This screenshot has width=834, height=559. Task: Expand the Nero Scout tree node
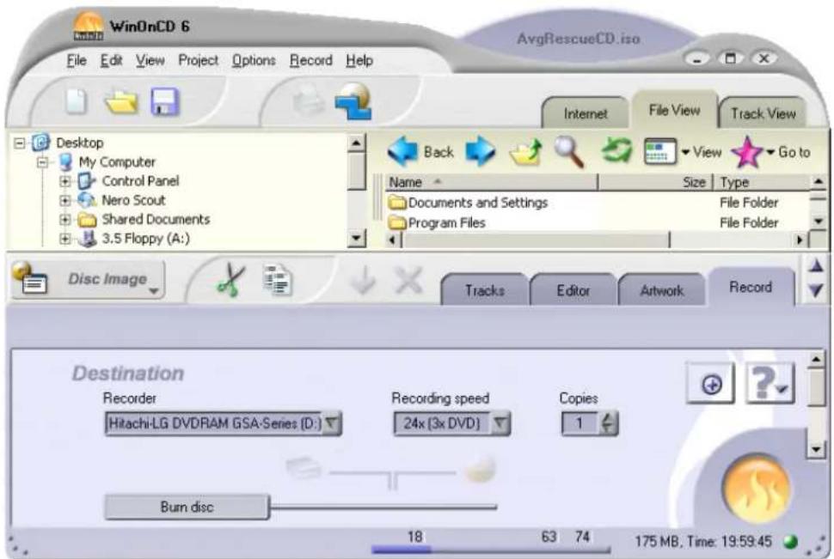click(x=64, y=200)
